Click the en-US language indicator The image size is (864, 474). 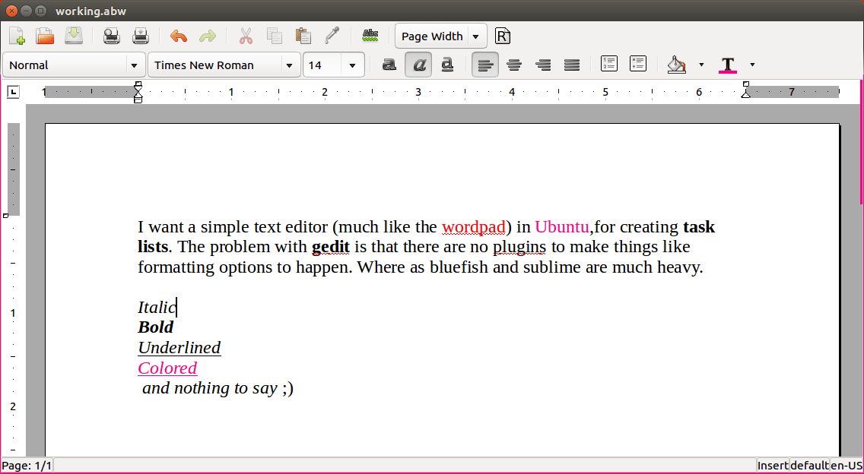[847, 466]
